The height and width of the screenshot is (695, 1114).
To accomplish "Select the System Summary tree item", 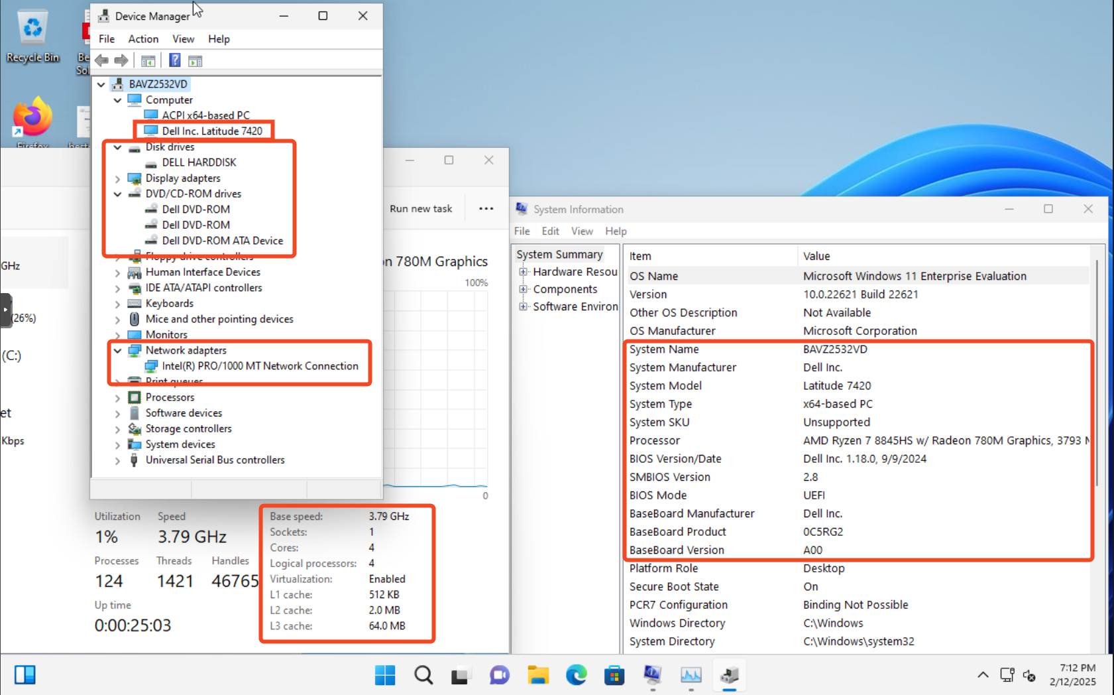I will [x=559, y=255].
